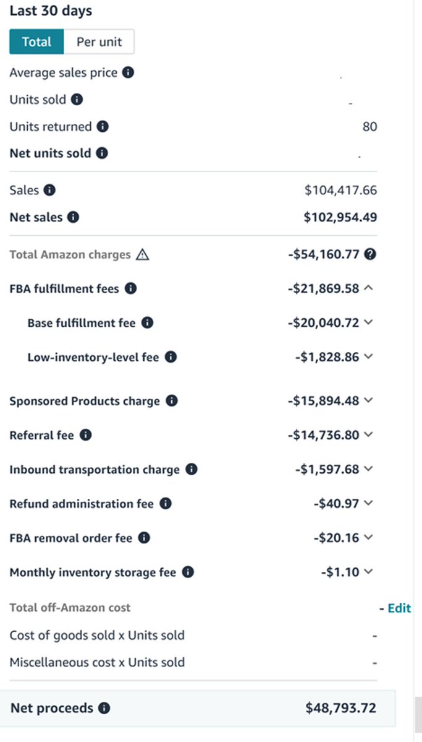The width and height of the screenshot is (422, 742).
Task: Click info icon beside Referral fee
Action: tap(86, 435)
